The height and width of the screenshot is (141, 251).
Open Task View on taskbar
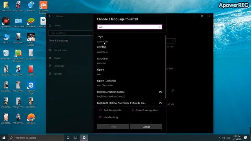(x=76, y=137)
